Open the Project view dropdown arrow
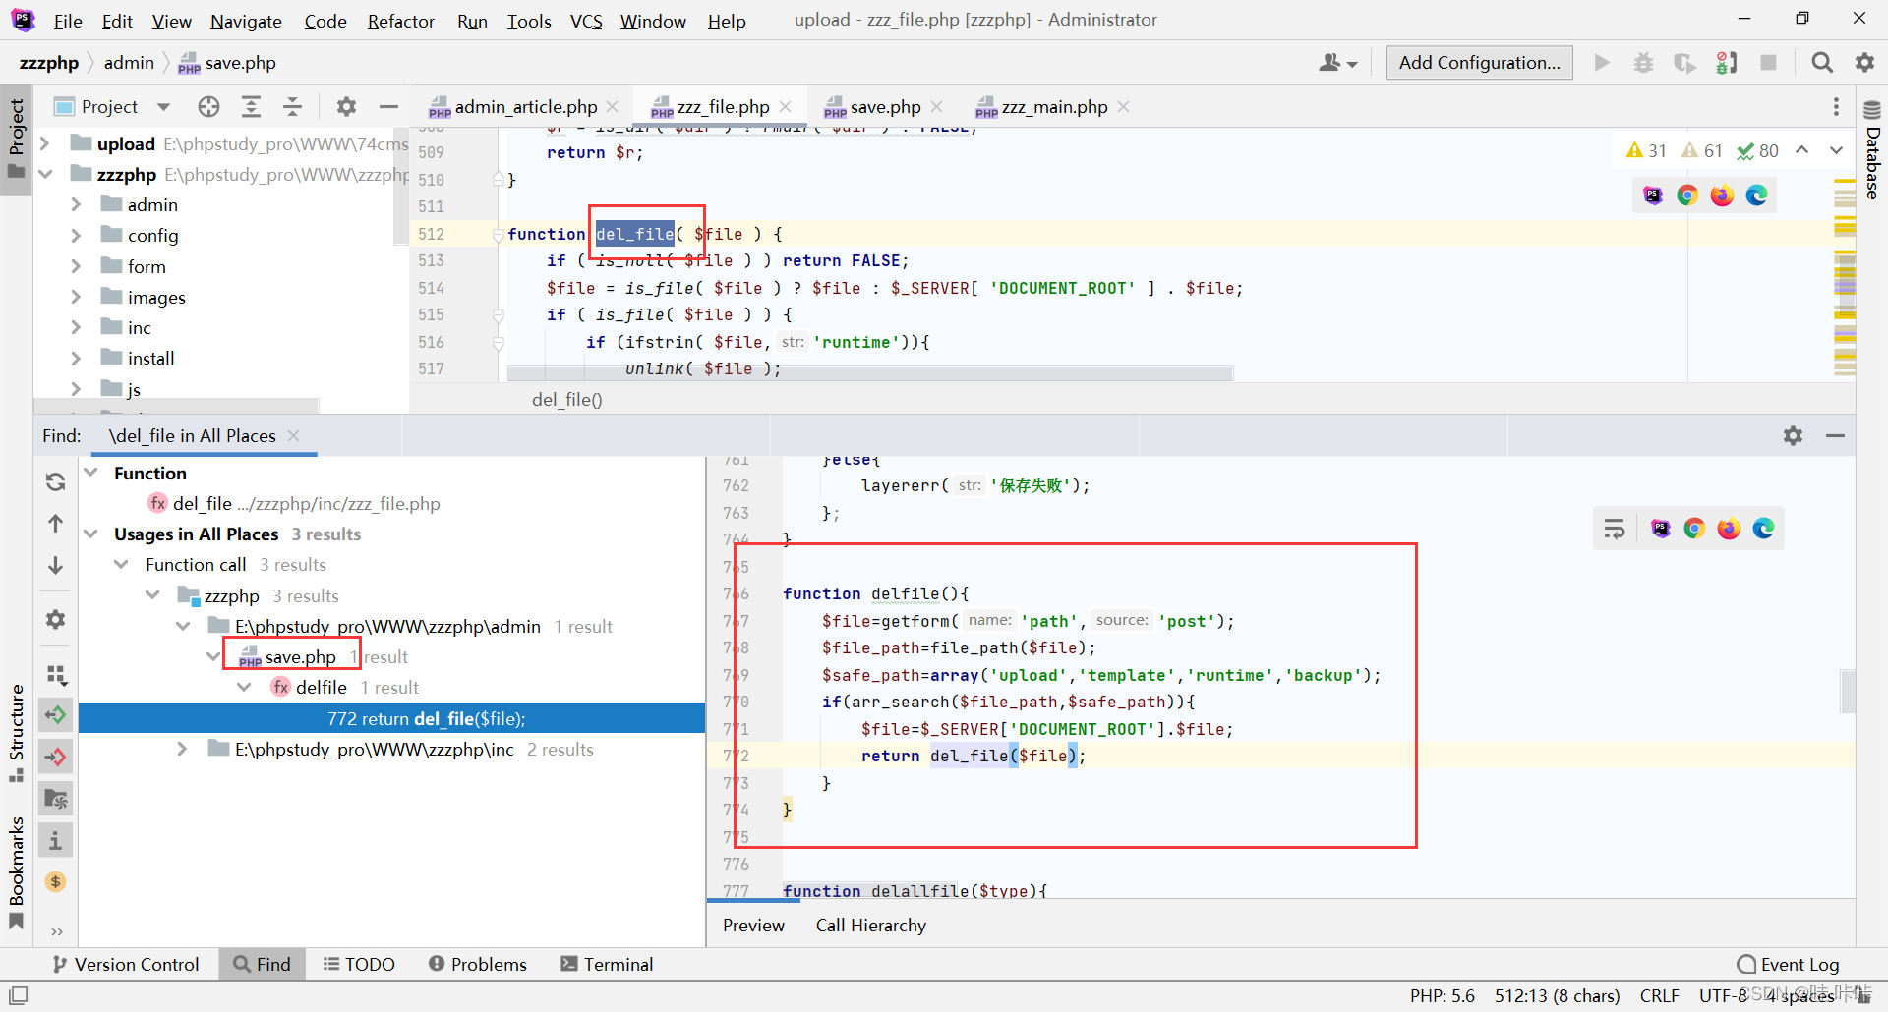Viewport: 1888px width, 1012px height. click(x=164, y=106)
